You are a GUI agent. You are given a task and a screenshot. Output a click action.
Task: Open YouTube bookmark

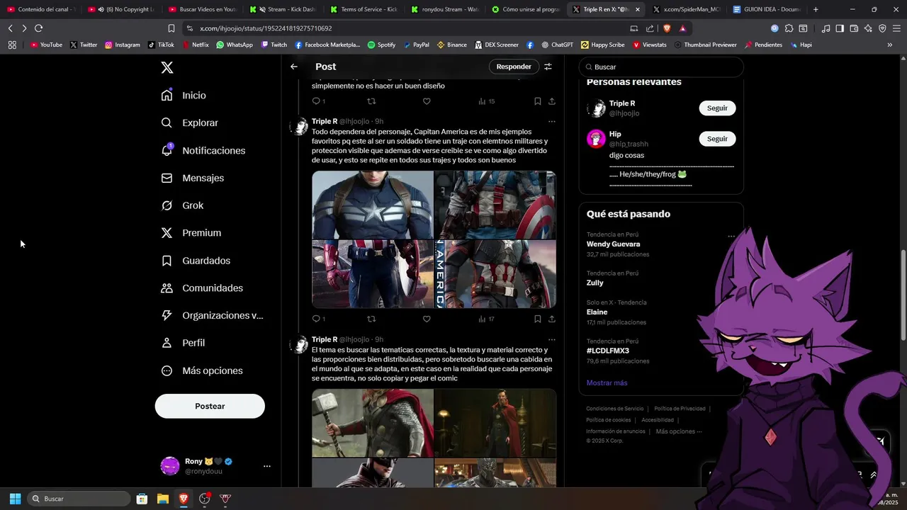46,45
